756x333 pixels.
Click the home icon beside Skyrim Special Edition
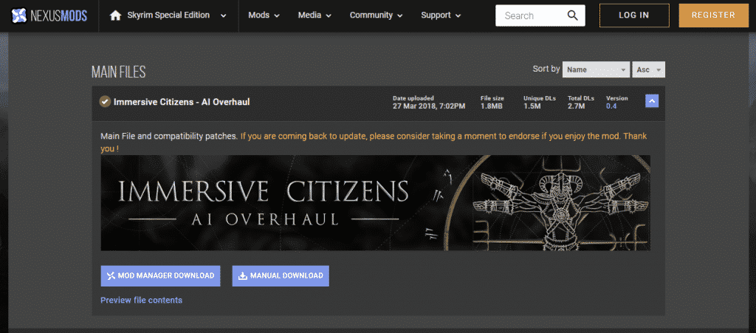115,16
